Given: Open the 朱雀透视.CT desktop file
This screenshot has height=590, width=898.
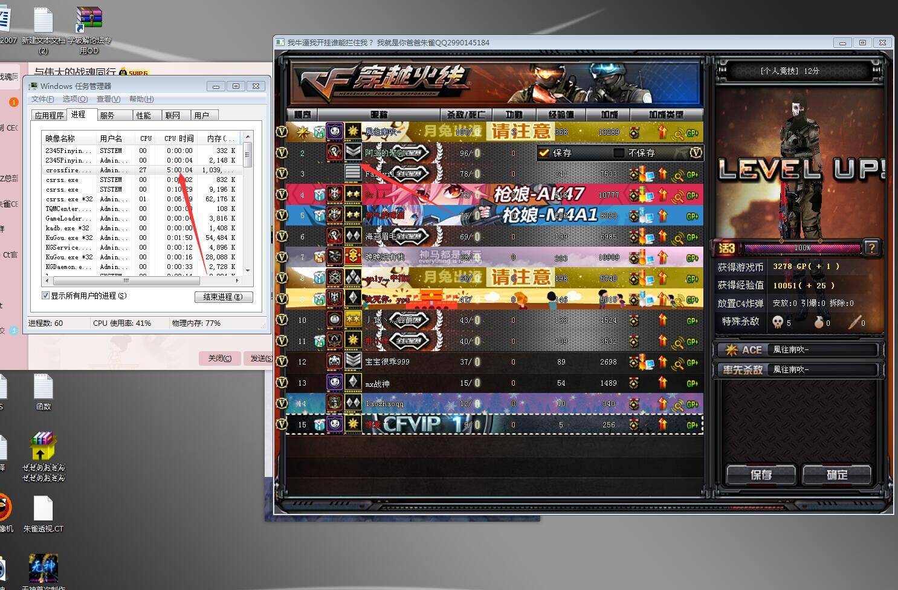Looking at the screenshot, I should (x=43, y=514).
